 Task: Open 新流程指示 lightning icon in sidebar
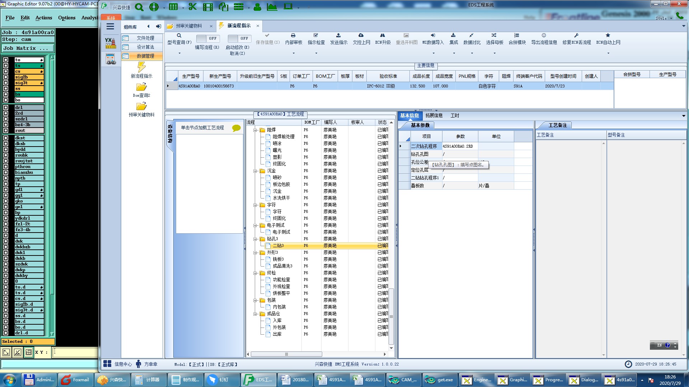[141, 67]
